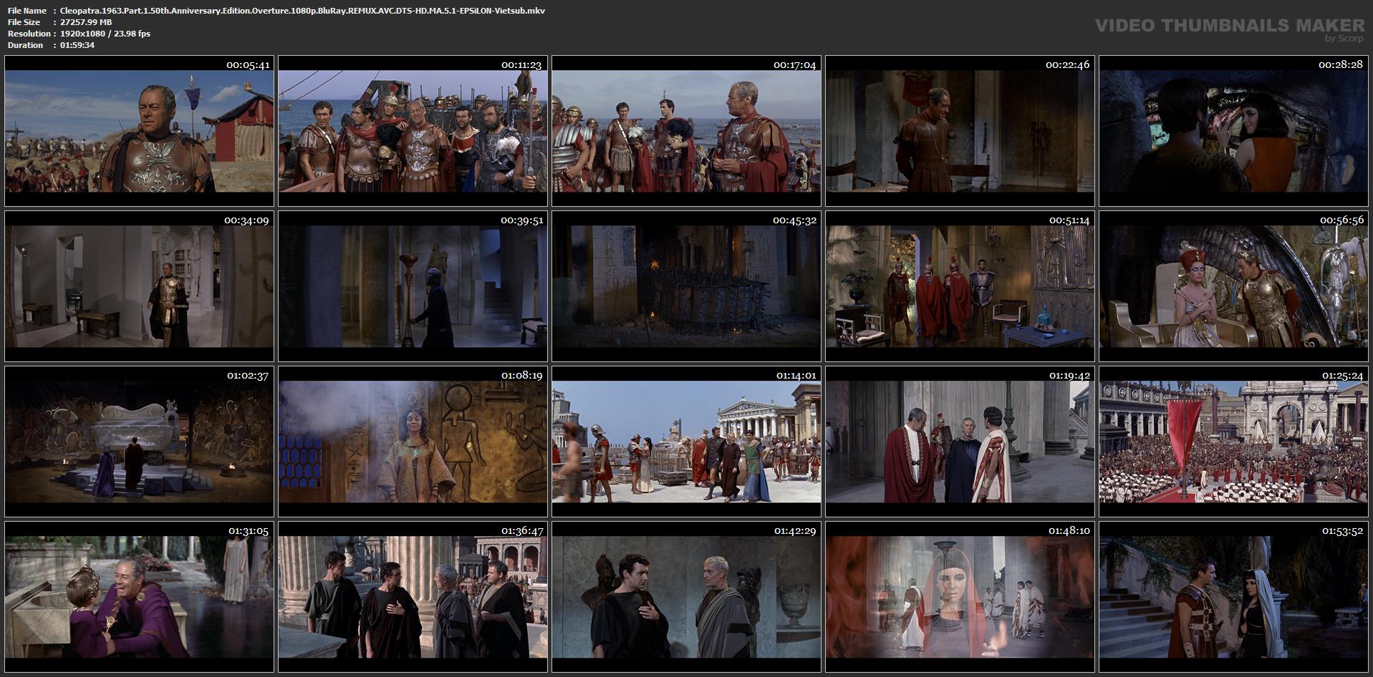This screenshot has height=677, width=1373.
Task: Click the File Name label
Action: (x=27, y=11)
